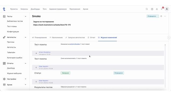The height and width of the screenshot is (96, 171).
Task: Click the change log vertical scrollbar
Action: pos(165,66)
